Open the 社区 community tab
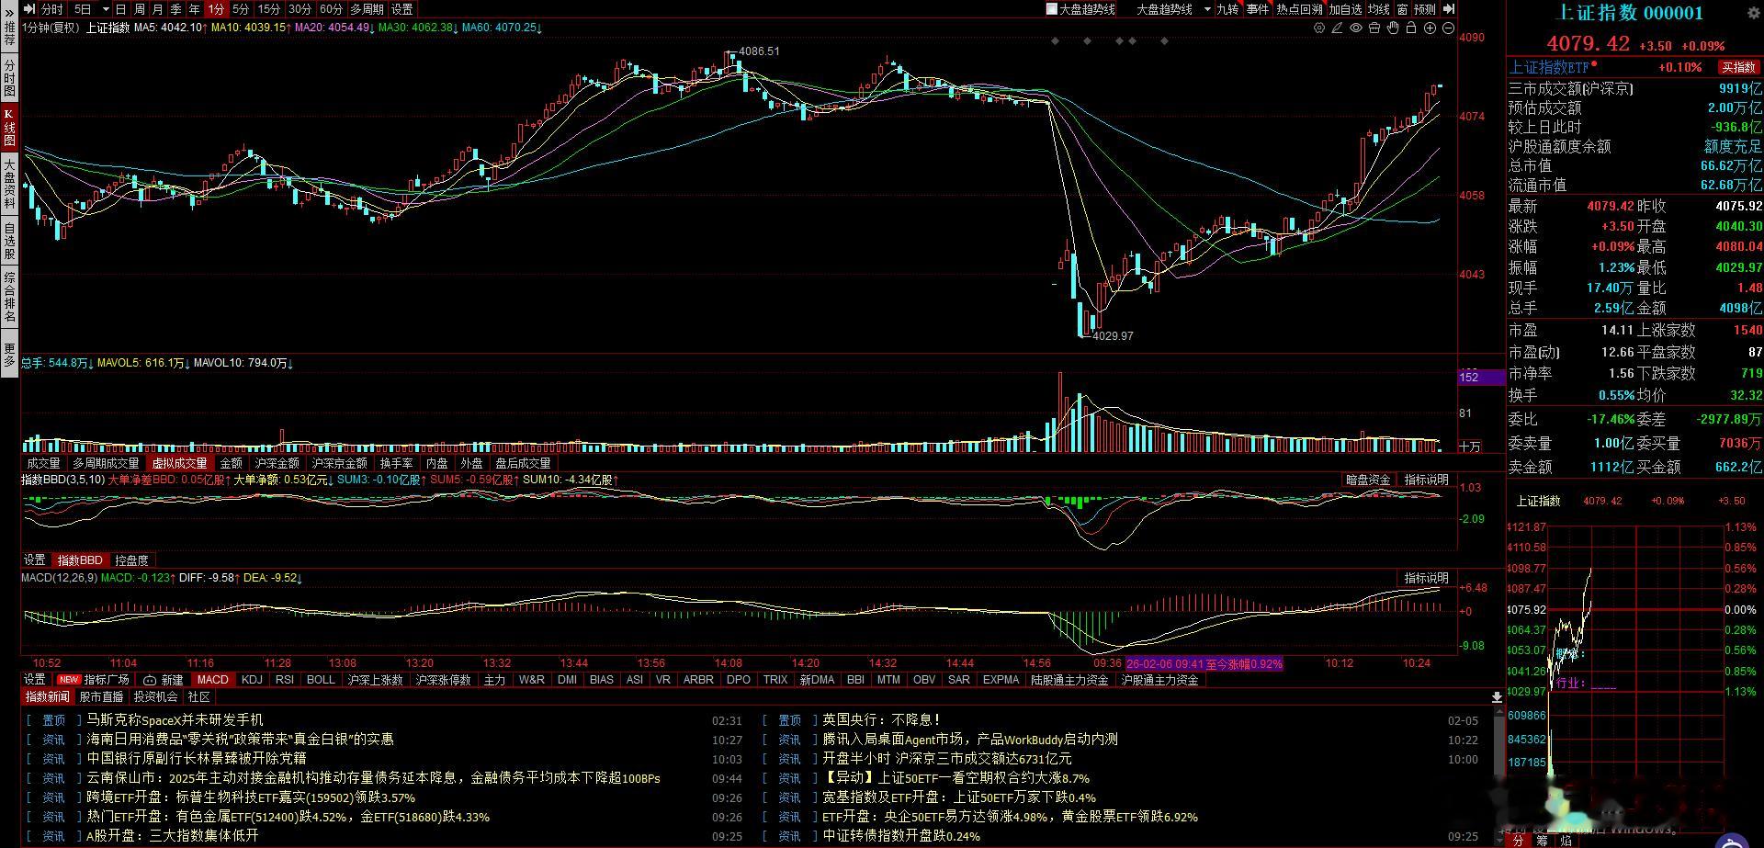 [198, 697]
